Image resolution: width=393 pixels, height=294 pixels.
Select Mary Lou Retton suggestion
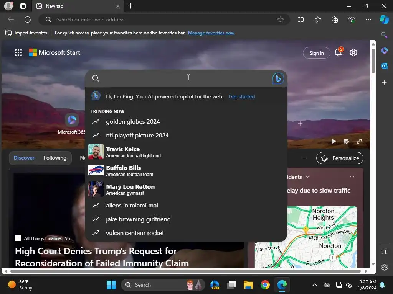pos(186,189)
